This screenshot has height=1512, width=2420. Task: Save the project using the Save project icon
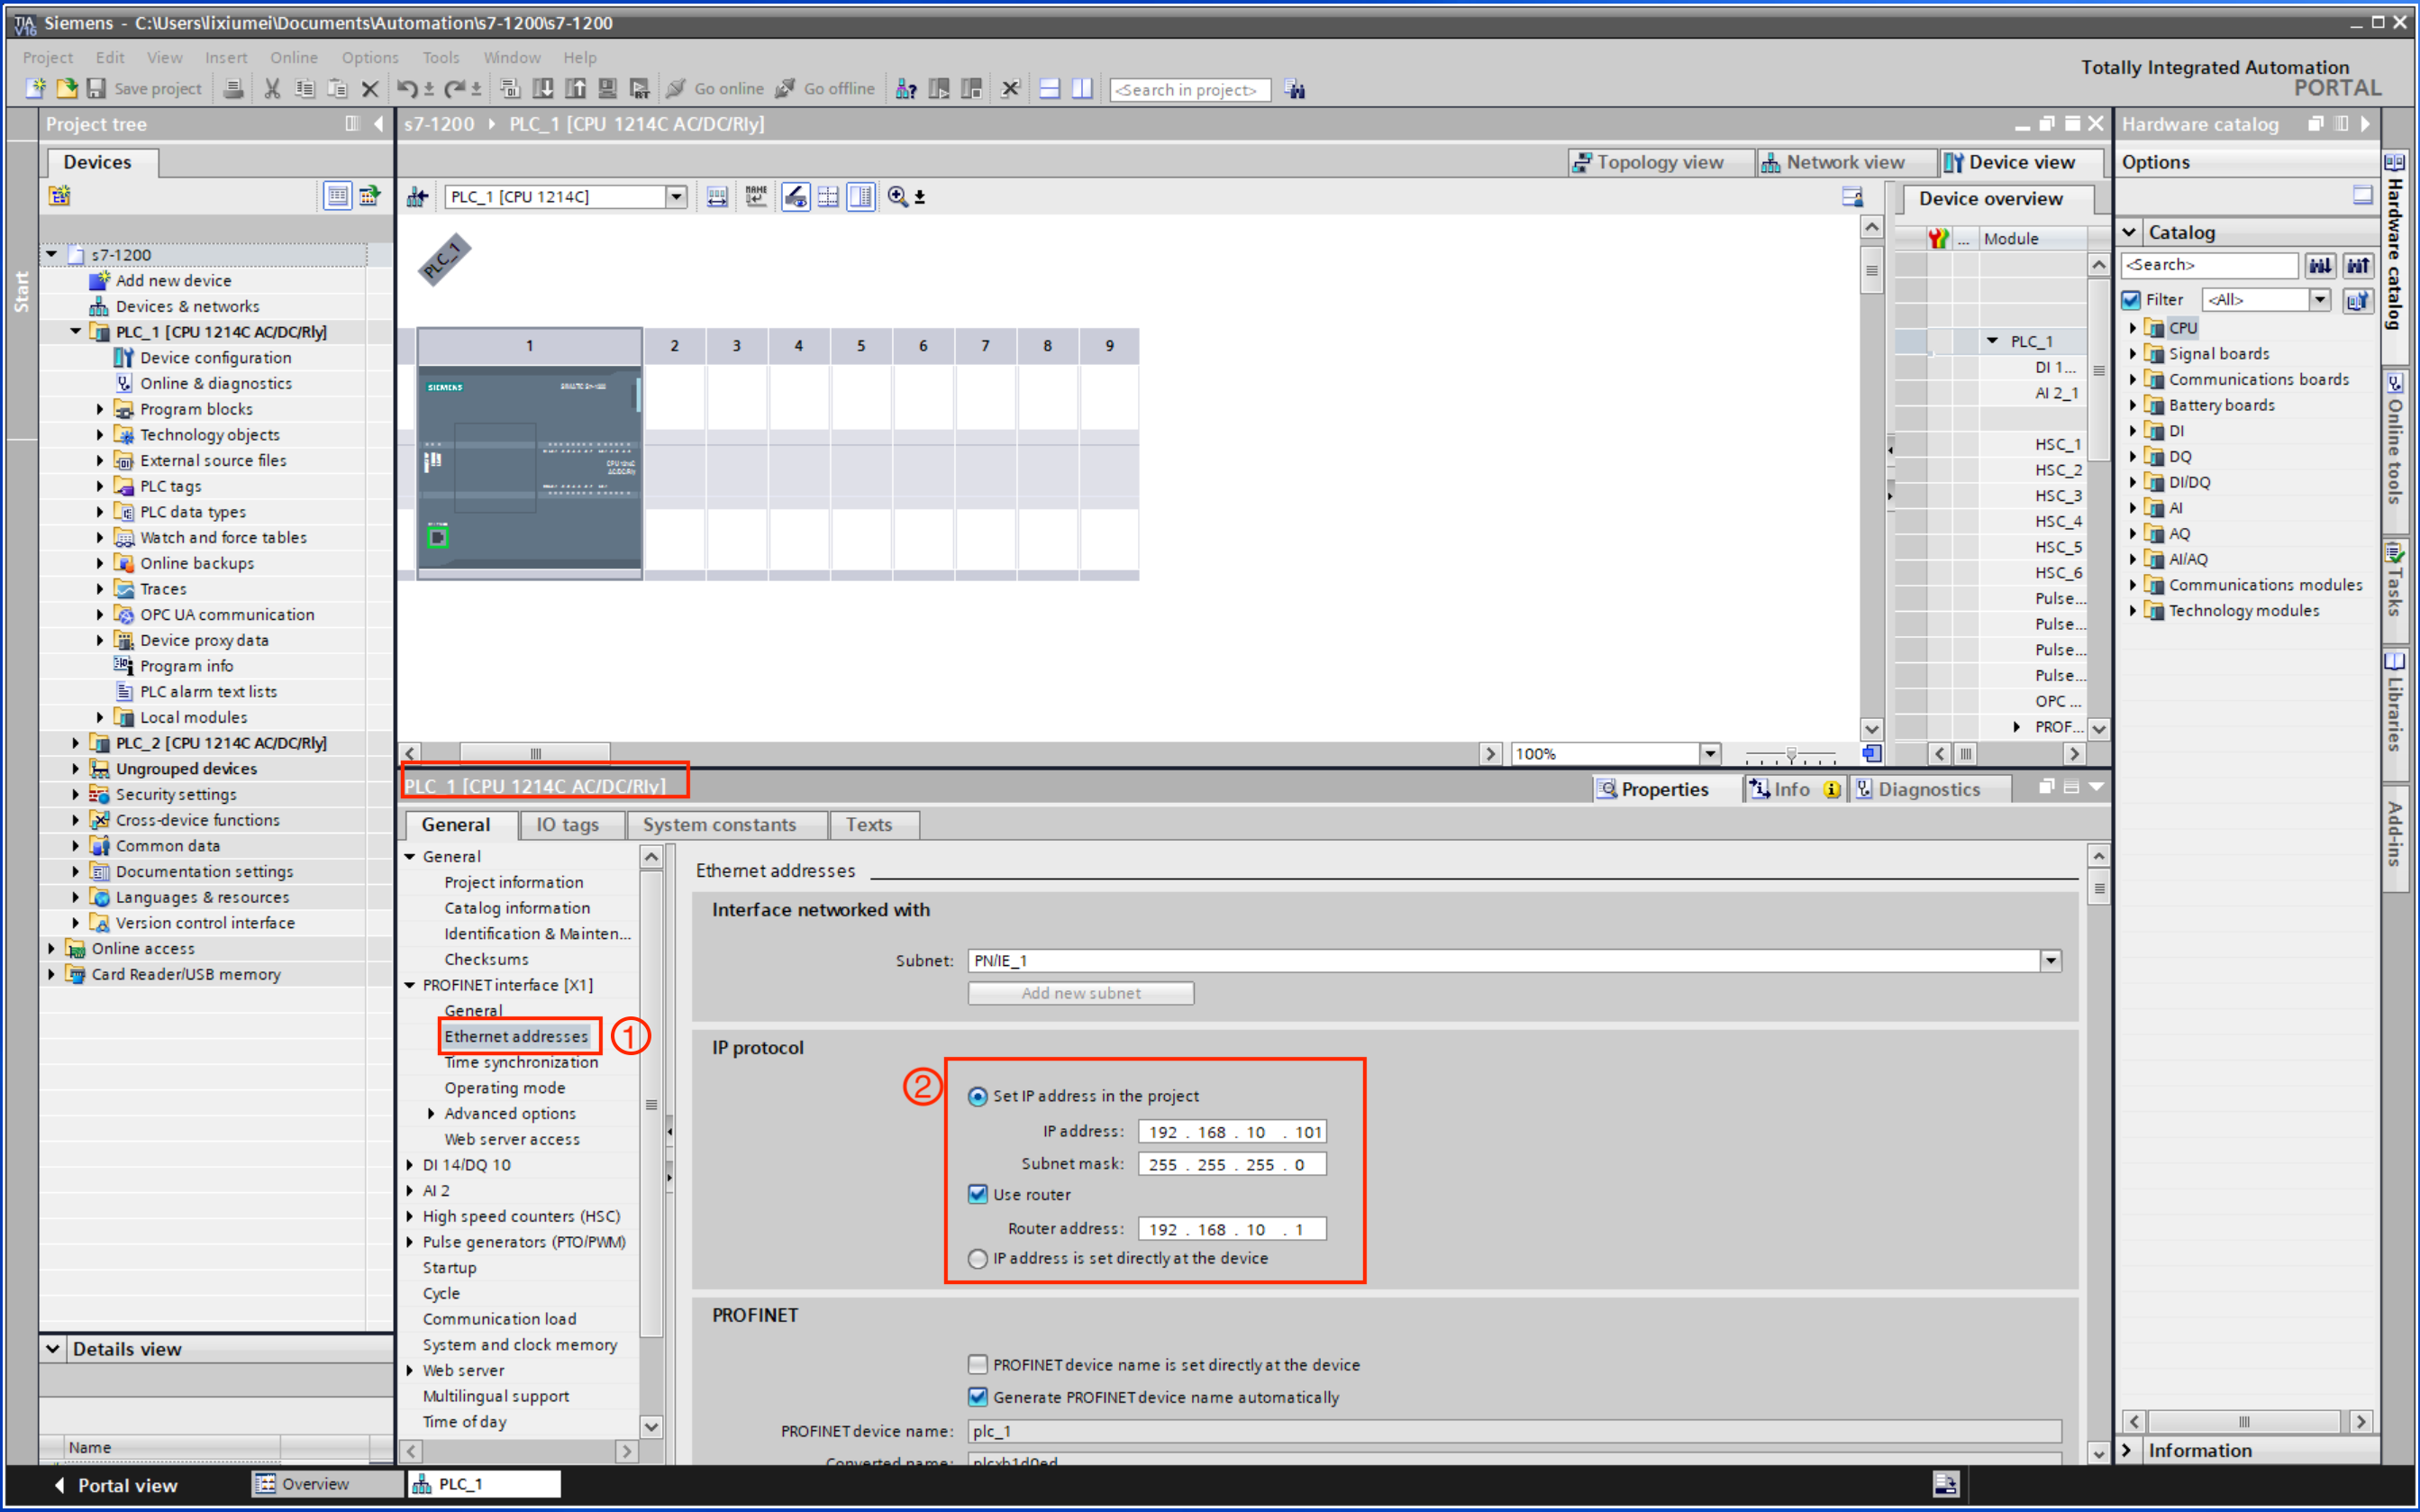(97, 89)
